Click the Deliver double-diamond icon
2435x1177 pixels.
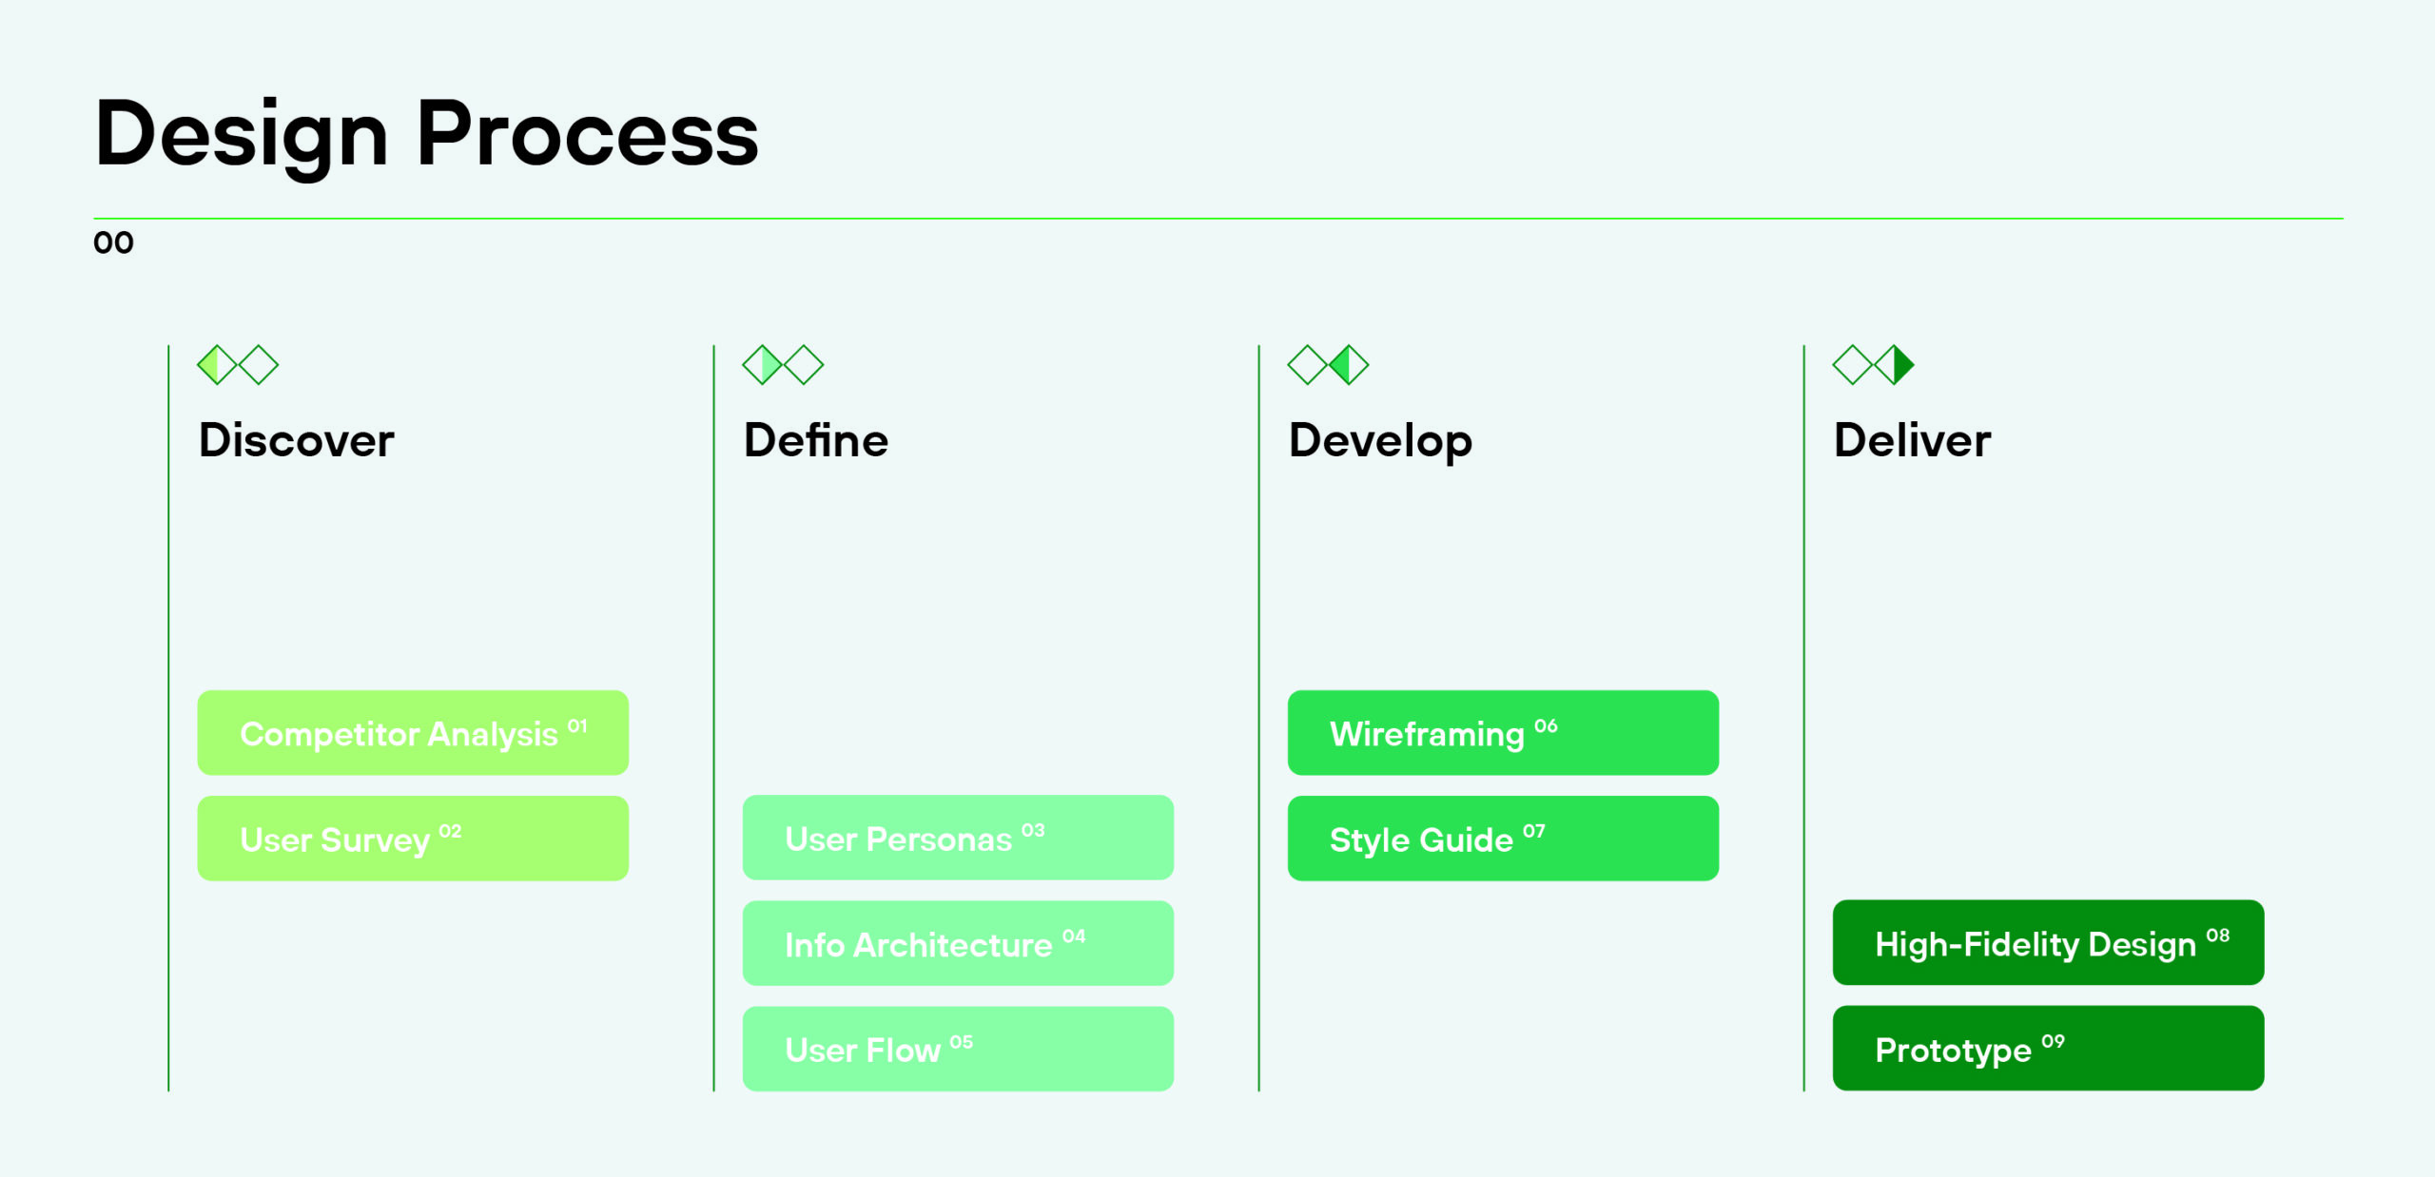click(x=1873, y=365)
